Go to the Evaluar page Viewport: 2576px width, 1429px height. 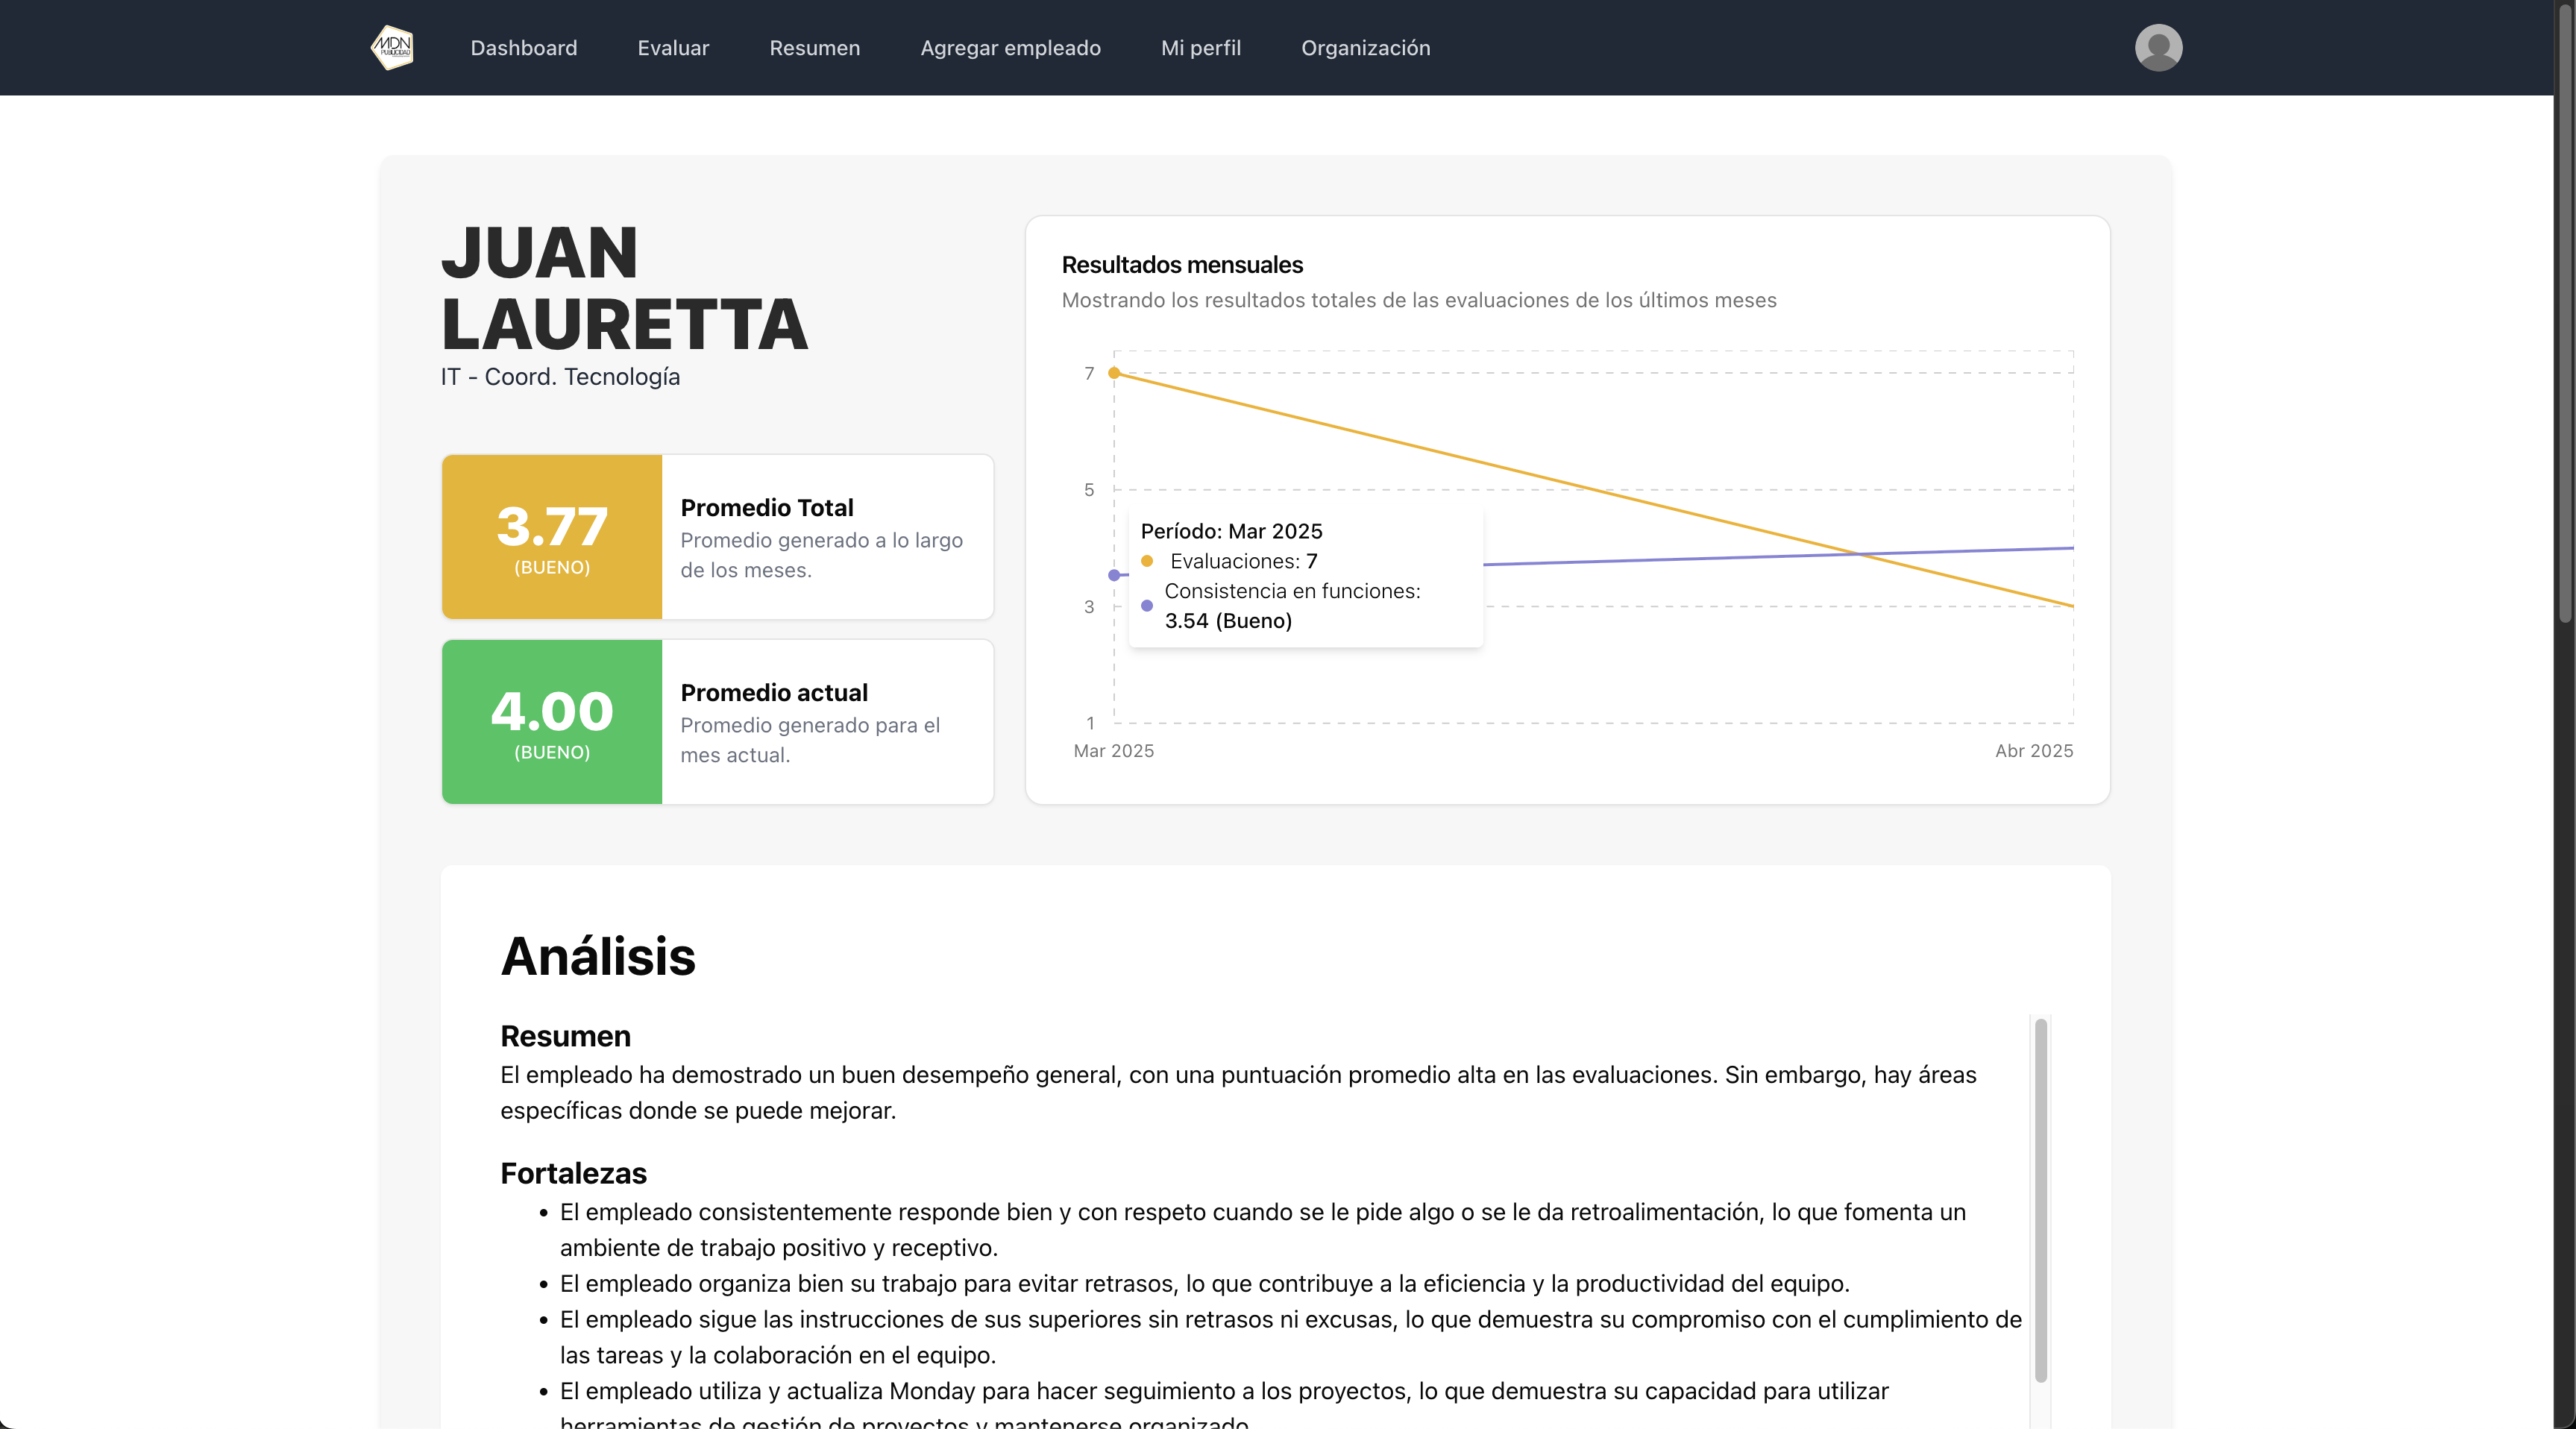[x=673, y=48]
